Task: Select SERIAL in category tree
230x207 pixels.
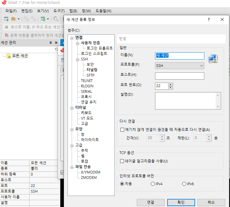Action: (x=86, y=91)
